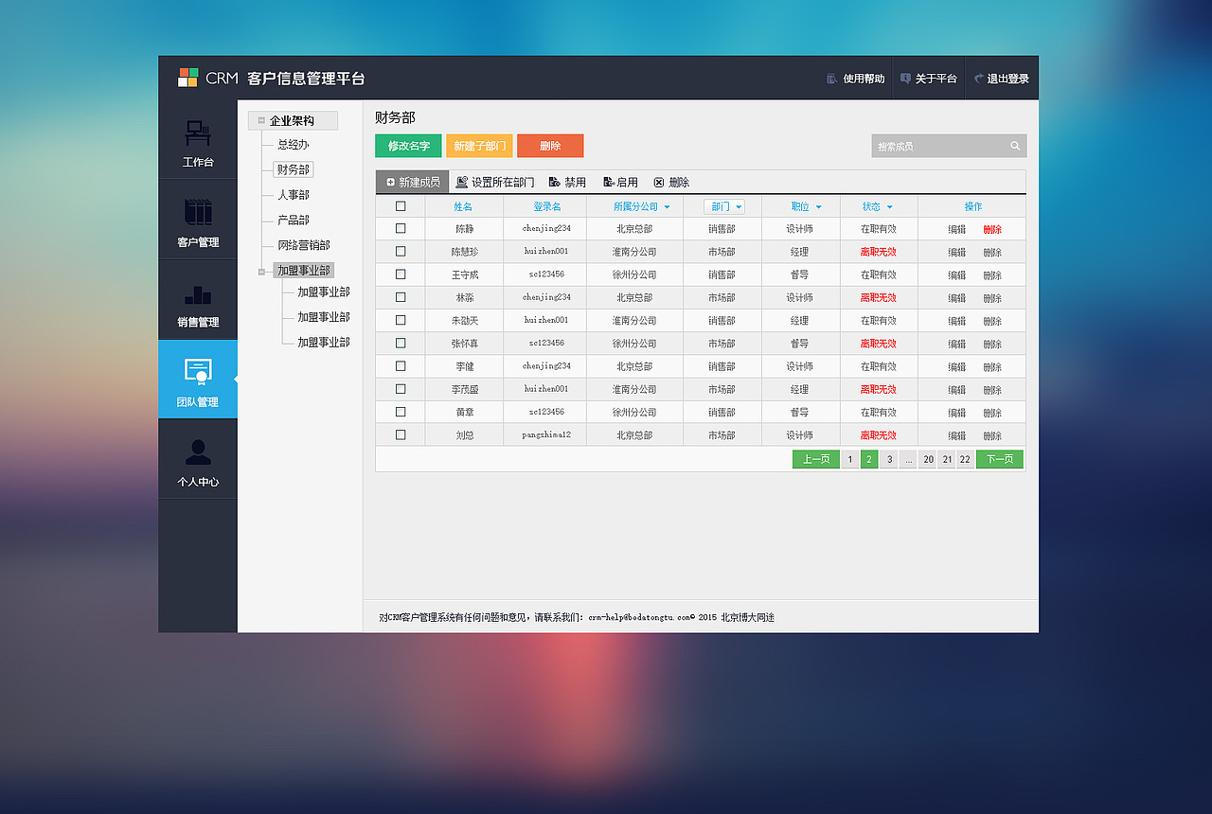
Task: Click the 使用帮助 help icon in header
Action: click(831, 79)
